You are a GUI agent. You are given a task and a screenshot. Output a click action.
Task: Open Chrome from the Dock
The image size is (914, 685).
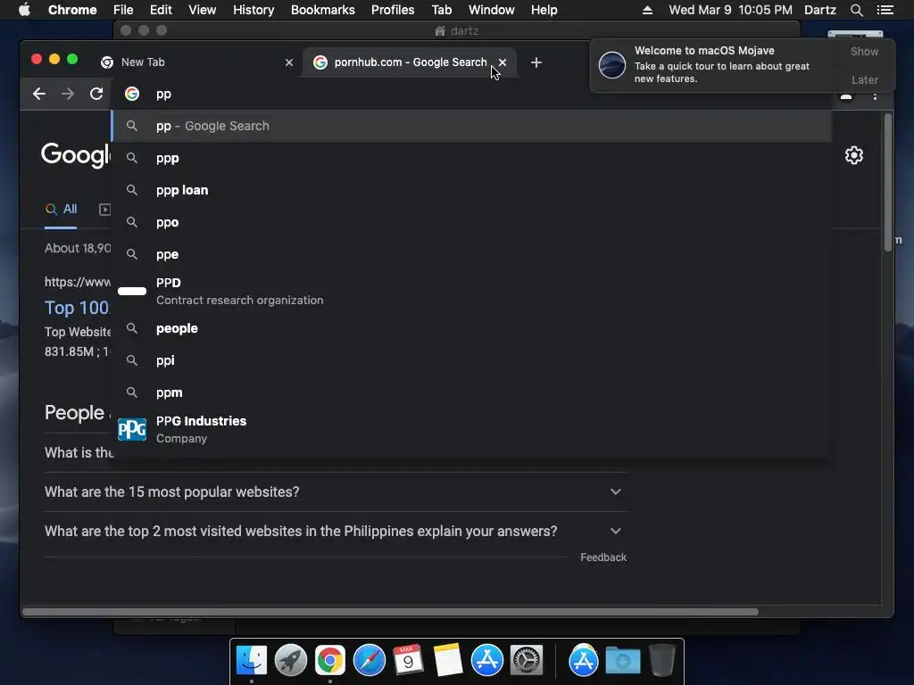coord(330,661)
